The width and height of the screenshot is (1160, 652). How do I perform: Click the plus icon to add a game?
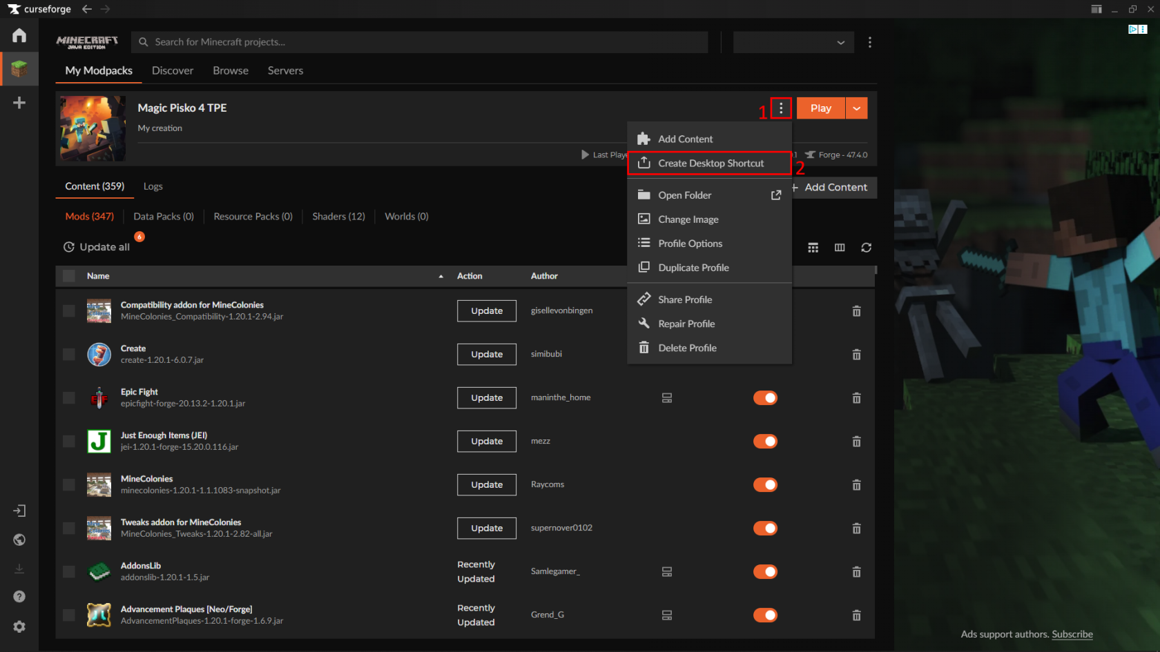(19, 102)
